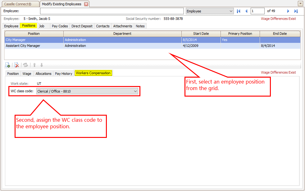Switch to the Direct Deposit tab
This screenshot has width=305, height=191.
tap(82, 26)
